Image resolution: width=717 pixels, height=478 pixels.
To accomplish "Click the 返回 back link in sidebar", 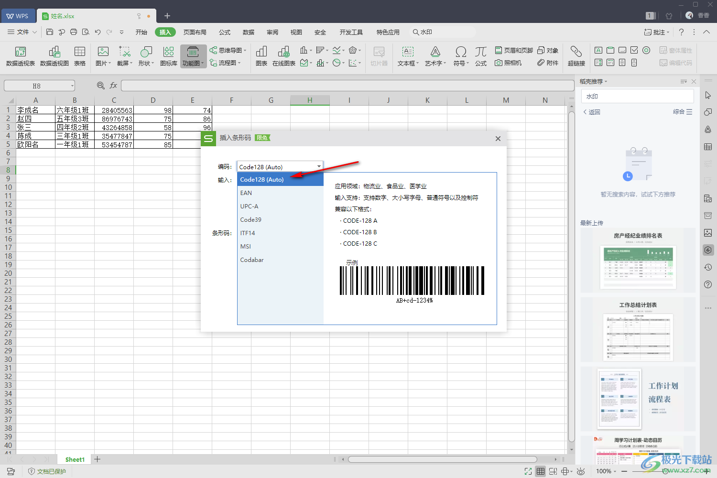I will coord(591,112).
